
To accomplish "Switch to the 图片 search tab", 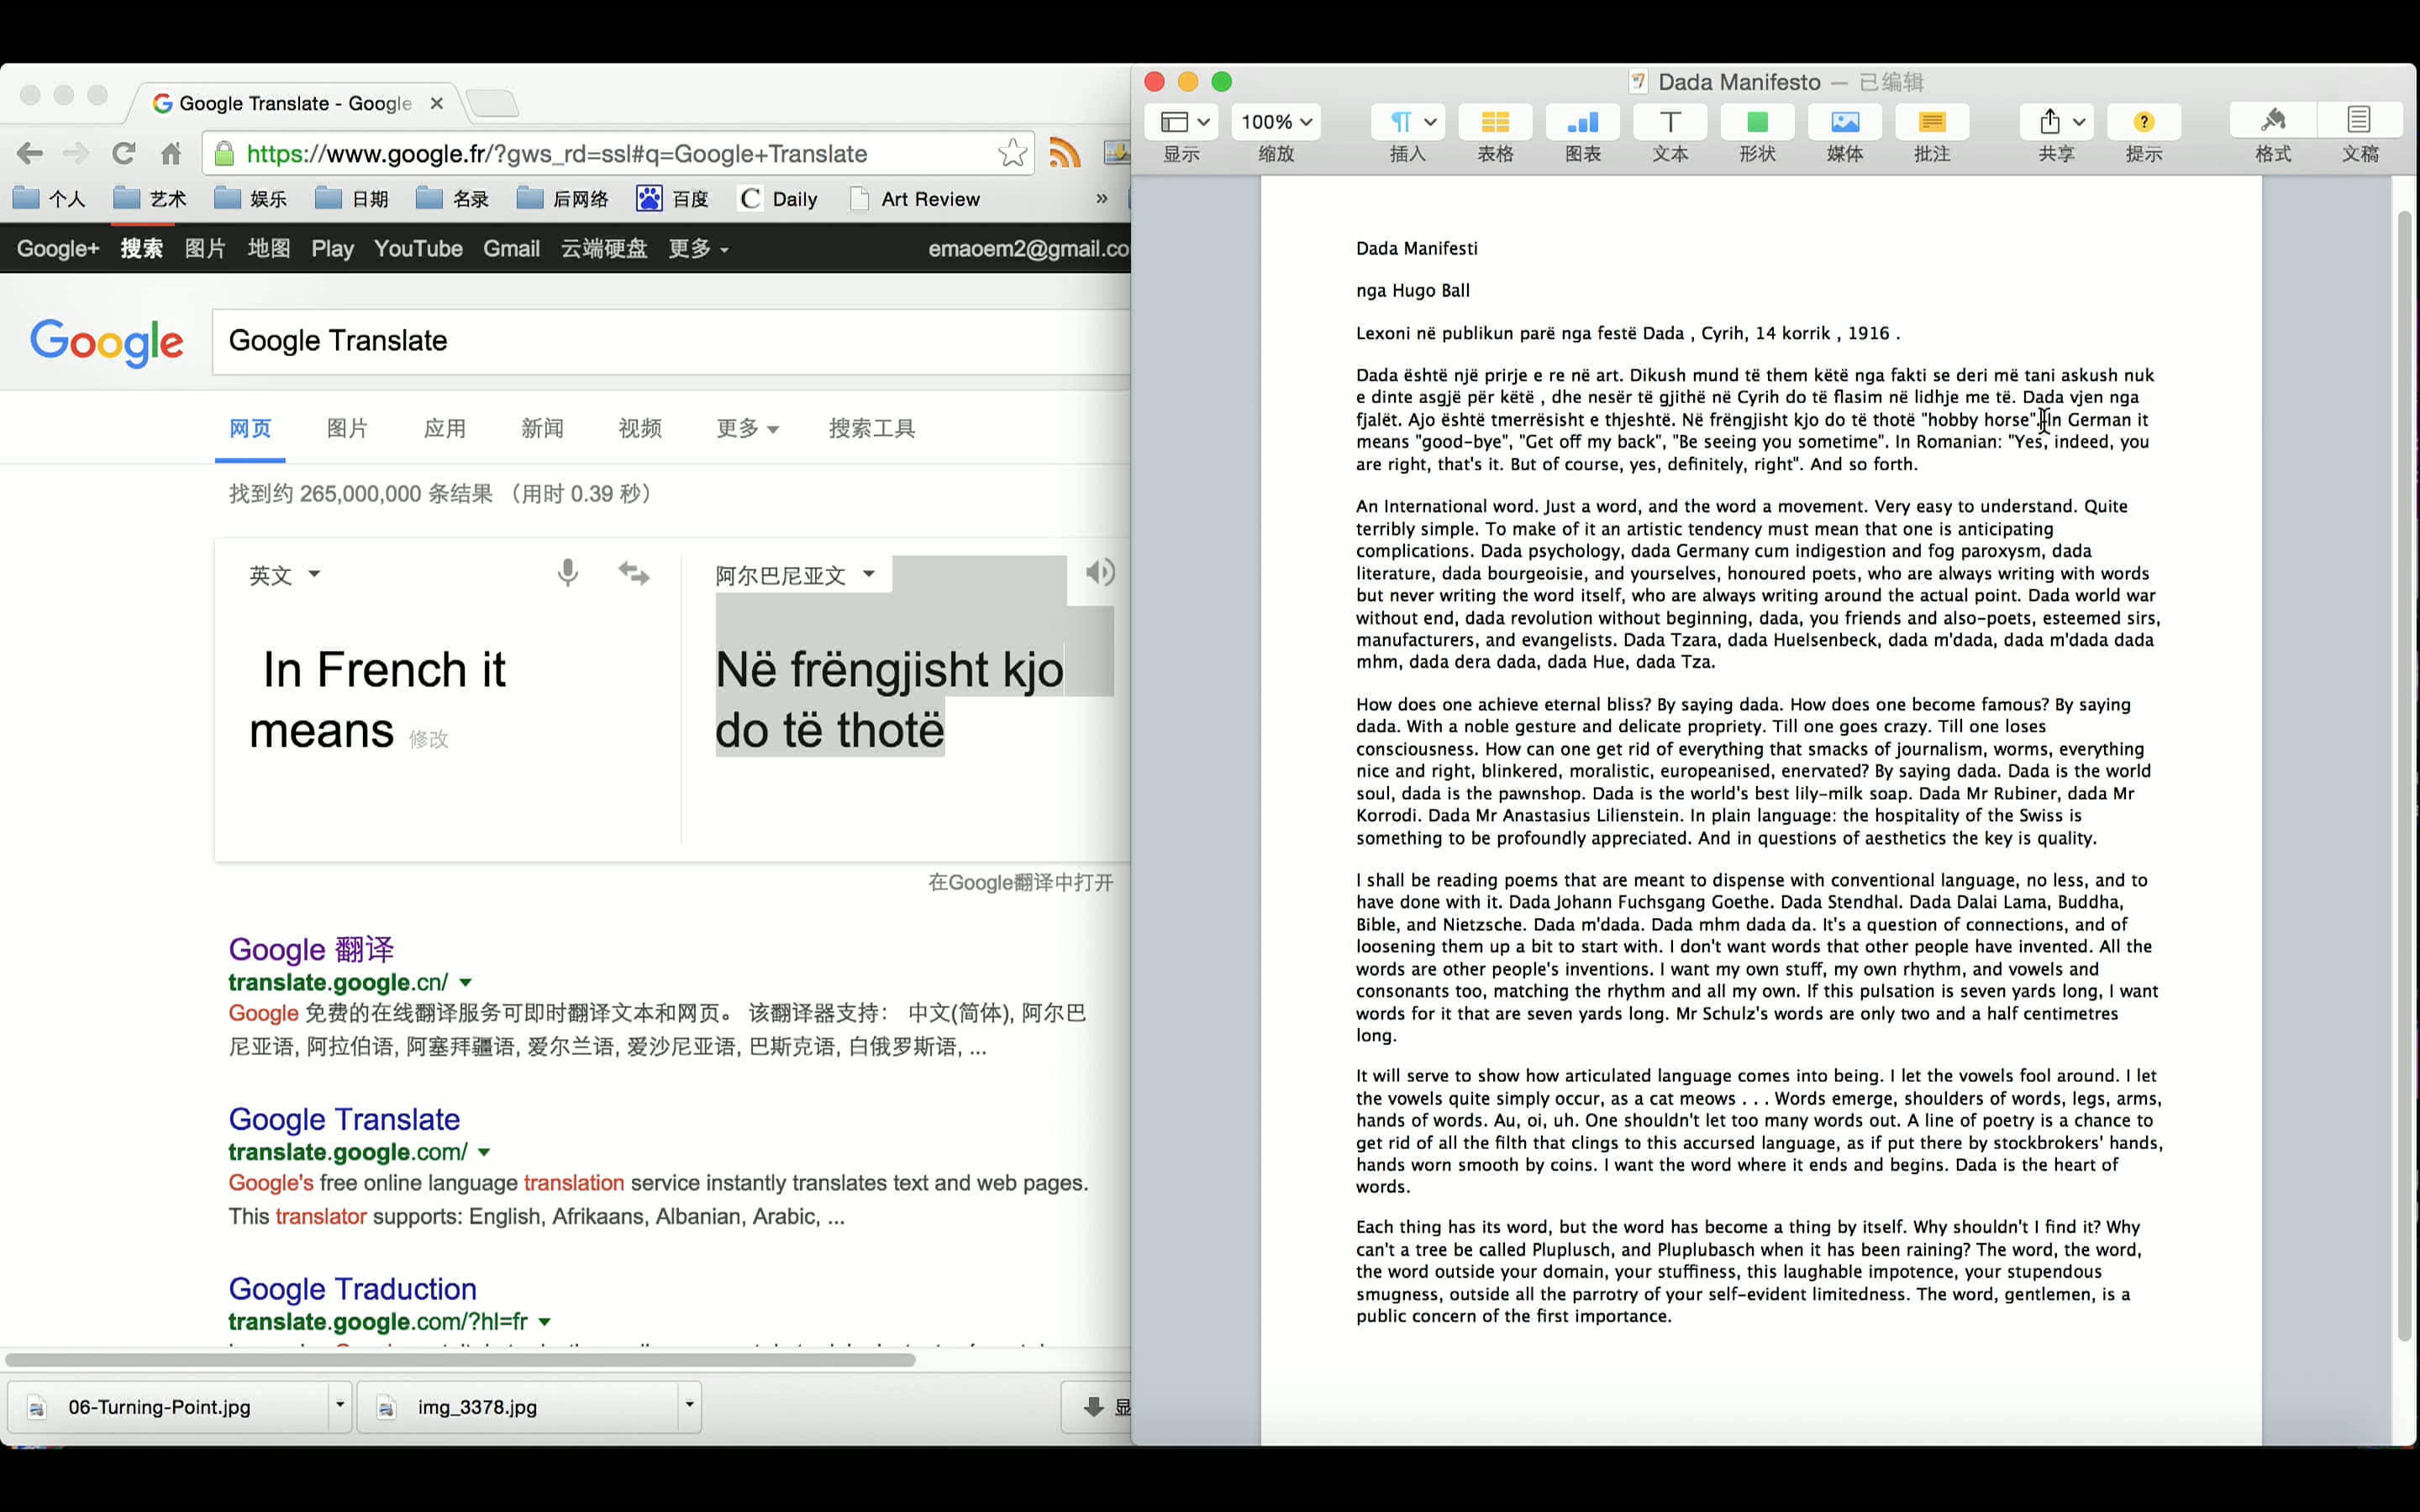I will tap(347, 429).
